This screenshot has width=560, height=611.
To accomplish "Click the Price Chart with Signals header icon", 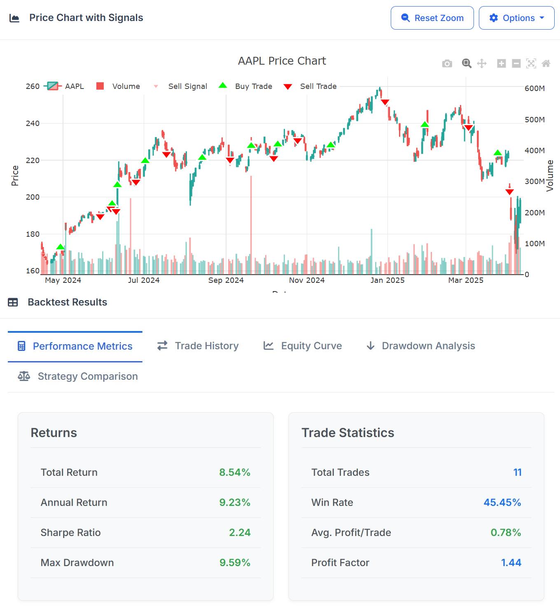I will click(x=14, y=18).
